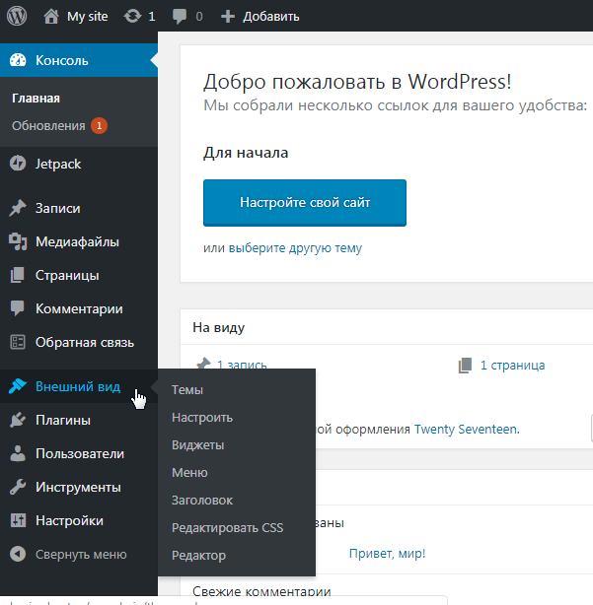The width and height of the screenshot is (593, 605).
Task: Click the pages icon beside Страницы
Action: pos(18,275)
